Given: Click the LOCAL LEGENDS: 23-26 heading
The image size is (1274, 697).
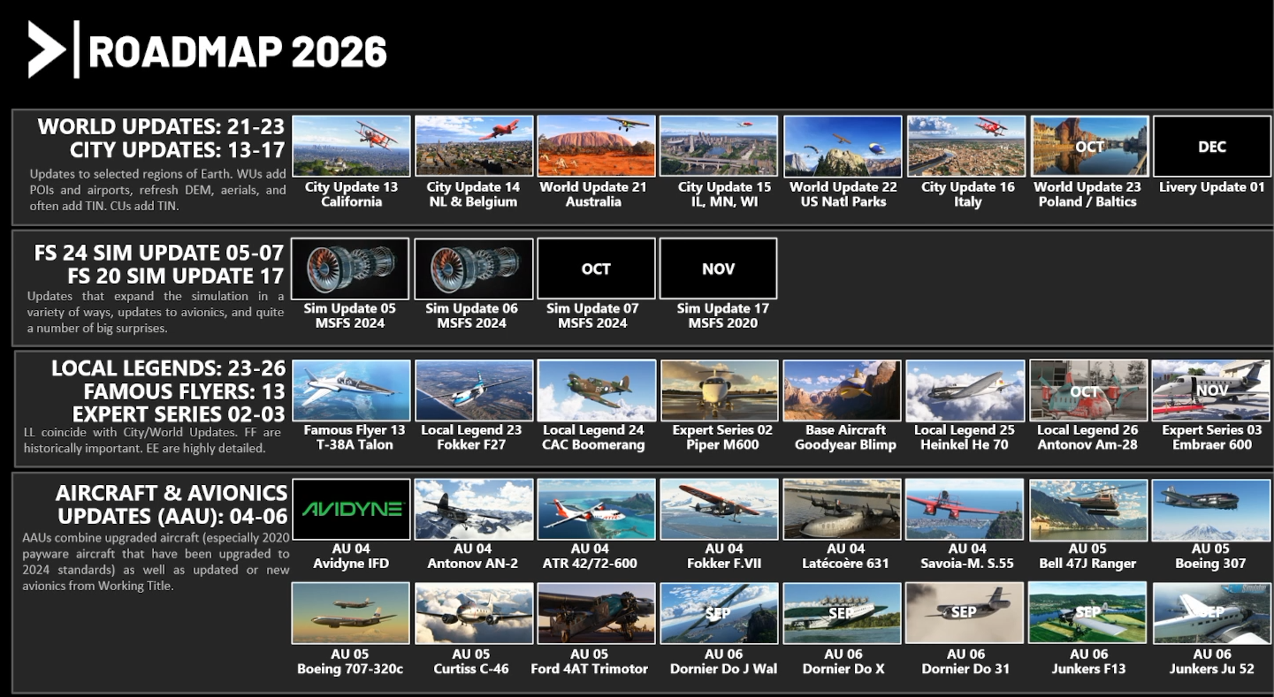Looking at the screenshot, I should 168,368.
